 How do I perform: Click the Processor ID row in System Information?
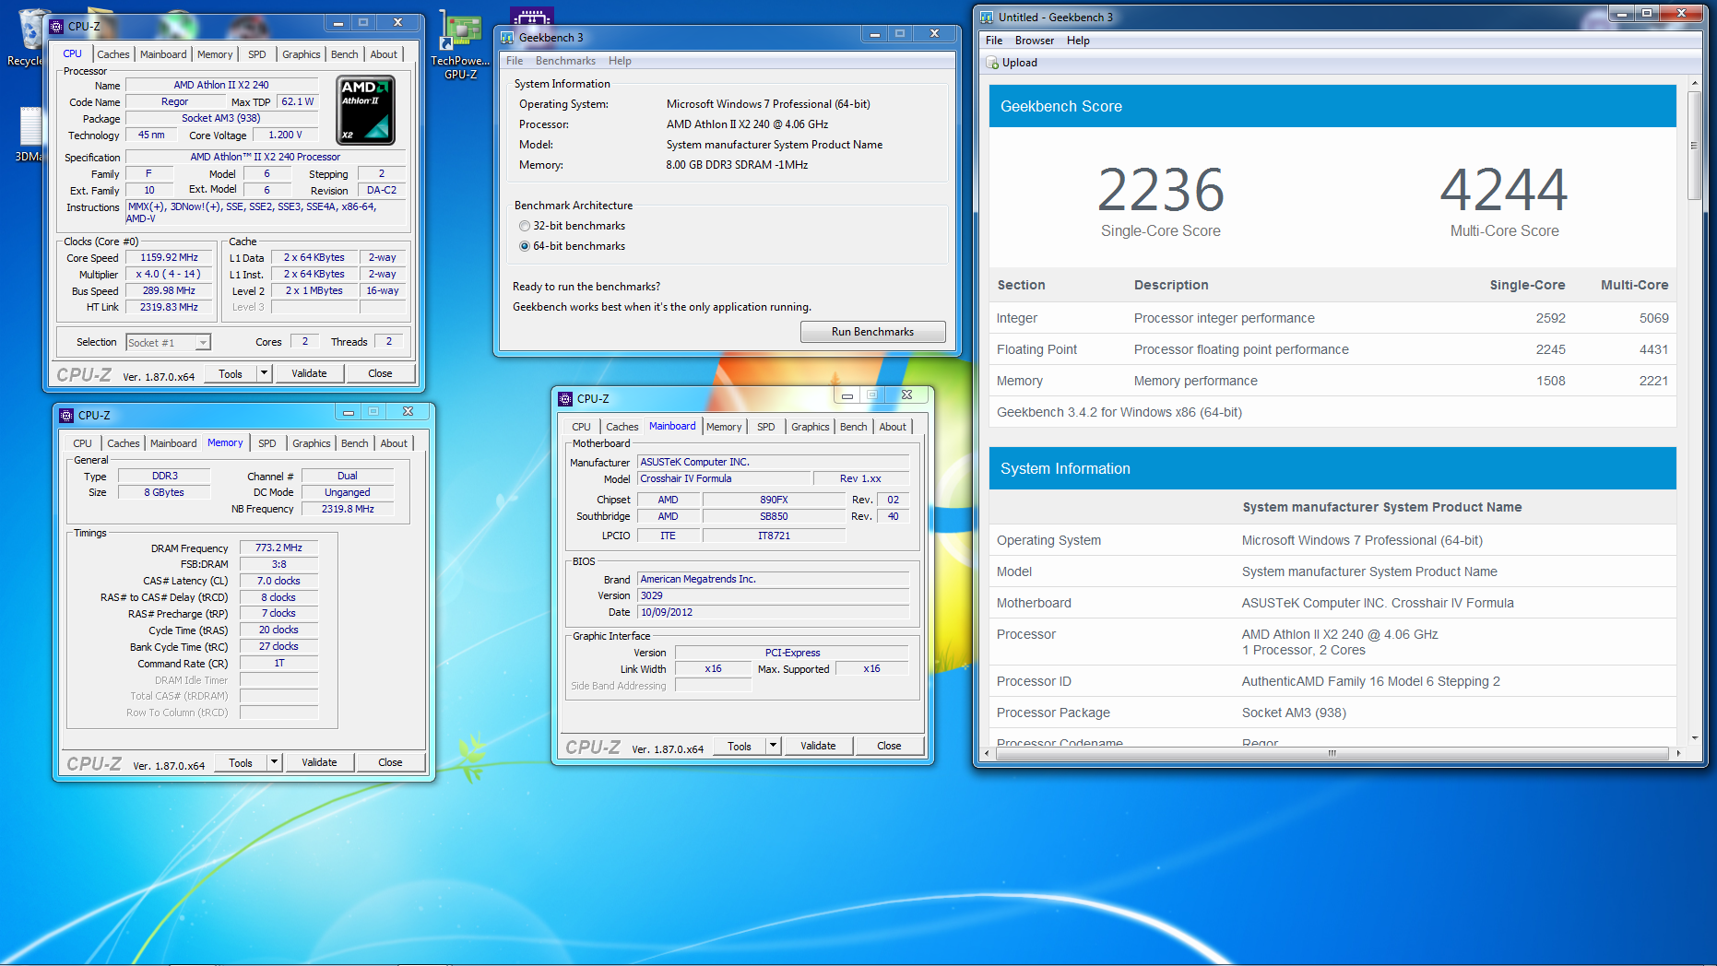[1332, 681]
